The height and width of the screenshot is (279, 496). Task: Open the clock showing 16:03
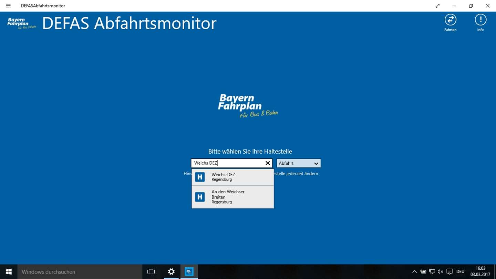pos(480,271)
